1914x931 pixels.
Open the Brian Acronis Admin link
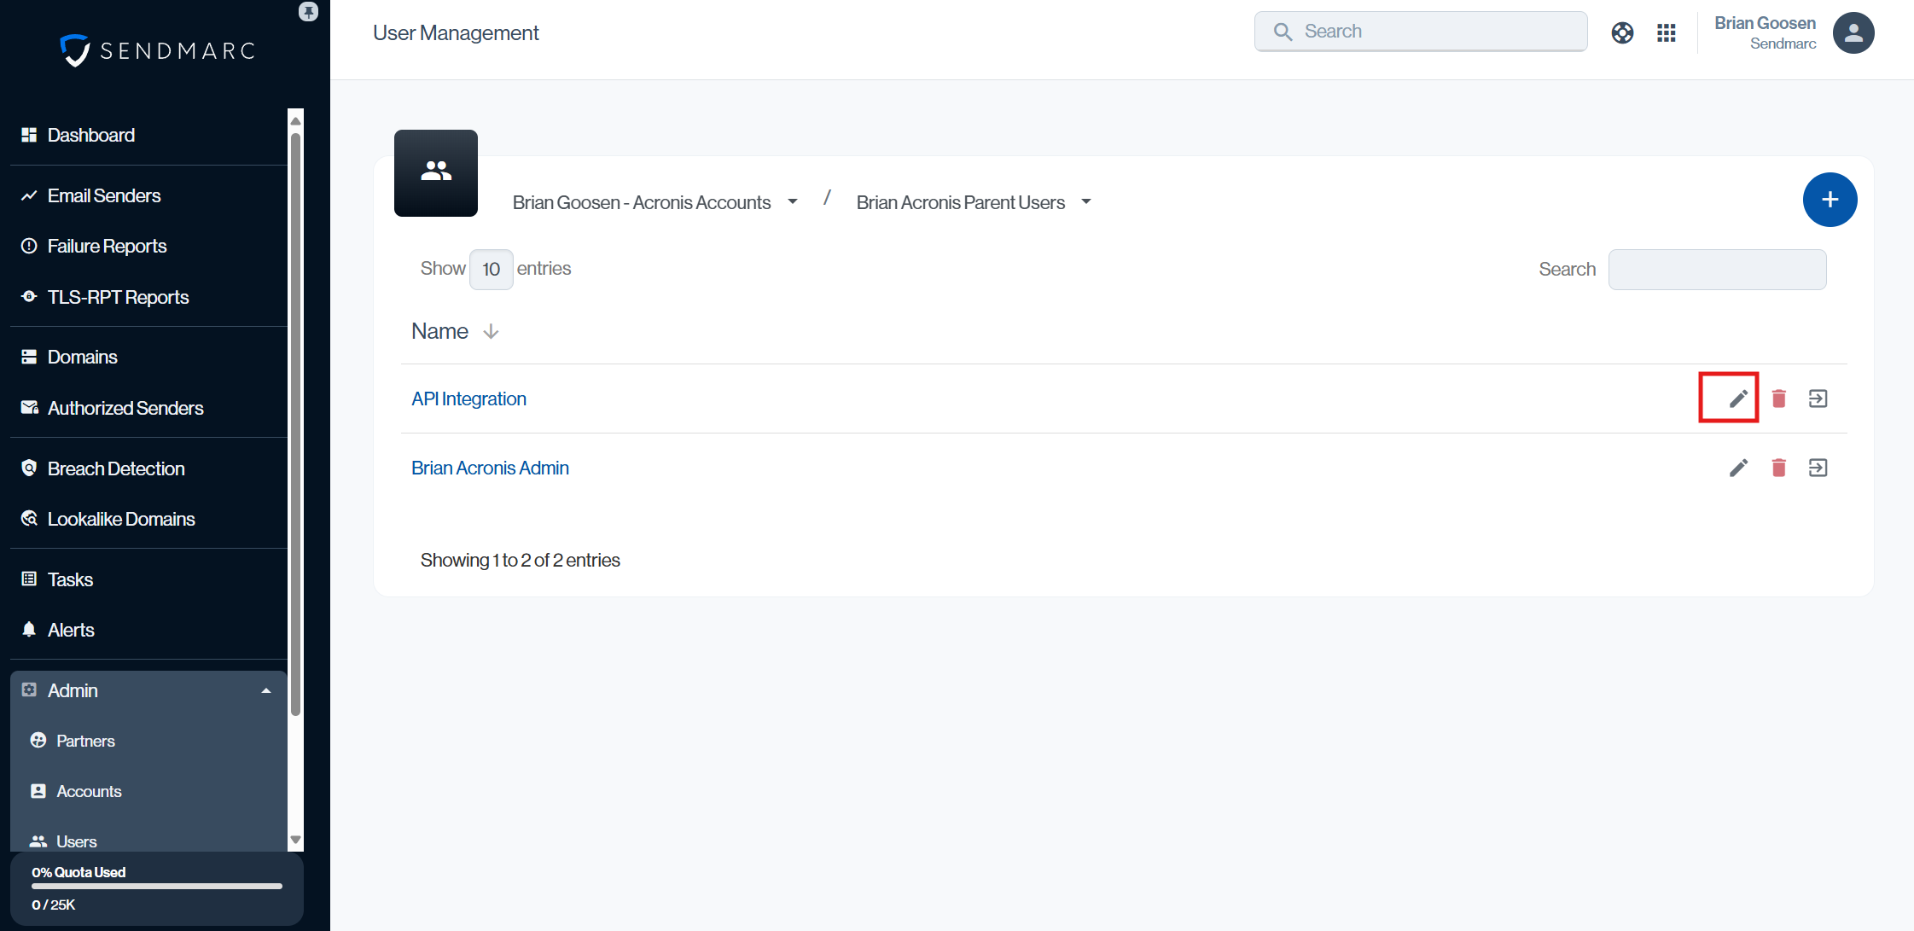pos(490,468)
